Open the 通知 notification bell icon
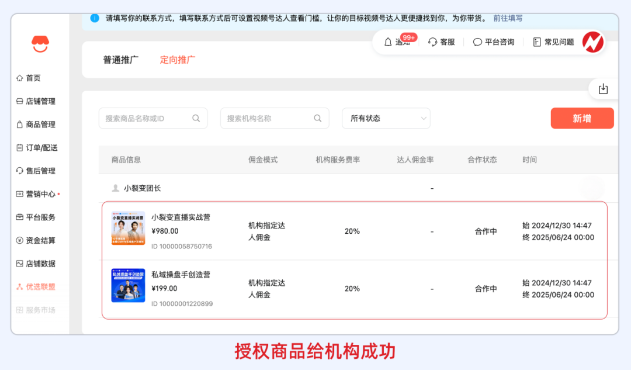The image size is (631, 370). pyautogui.click(x=387, y=42)
